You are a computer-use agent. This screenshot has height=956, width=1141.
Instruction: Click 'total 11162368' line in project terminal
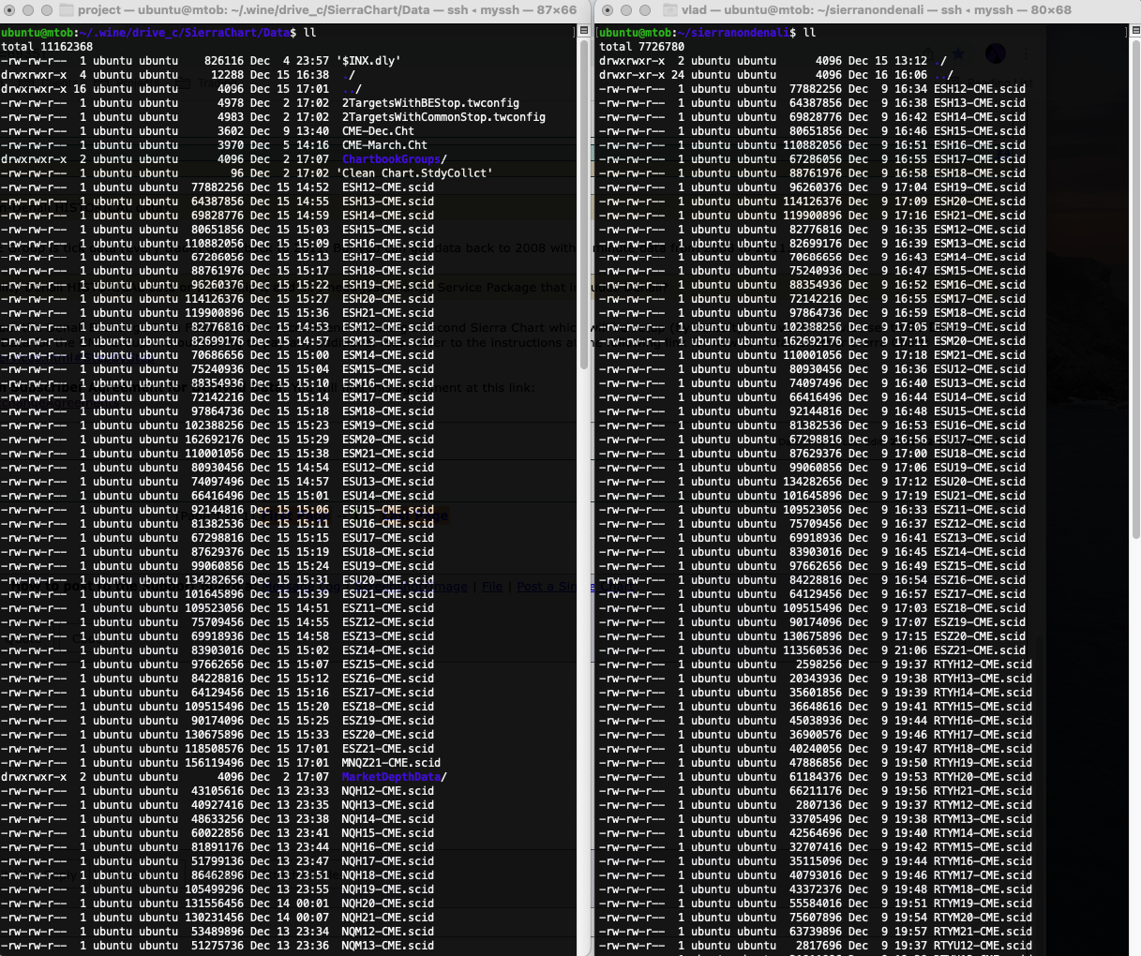47,47
